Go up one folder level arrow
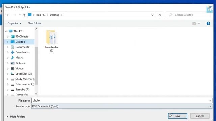 (x=24, y=15)
